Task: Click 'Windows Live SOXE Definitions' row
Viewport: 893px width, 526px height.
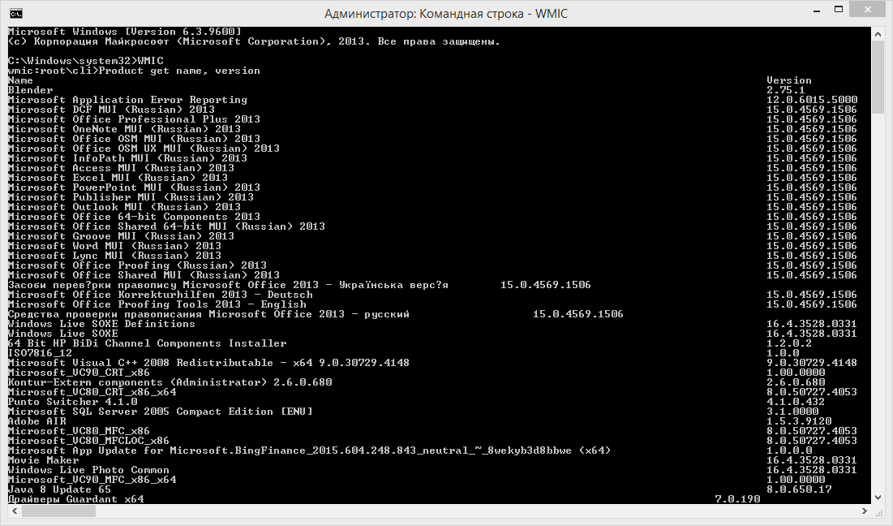Action: tap(101, 324)
